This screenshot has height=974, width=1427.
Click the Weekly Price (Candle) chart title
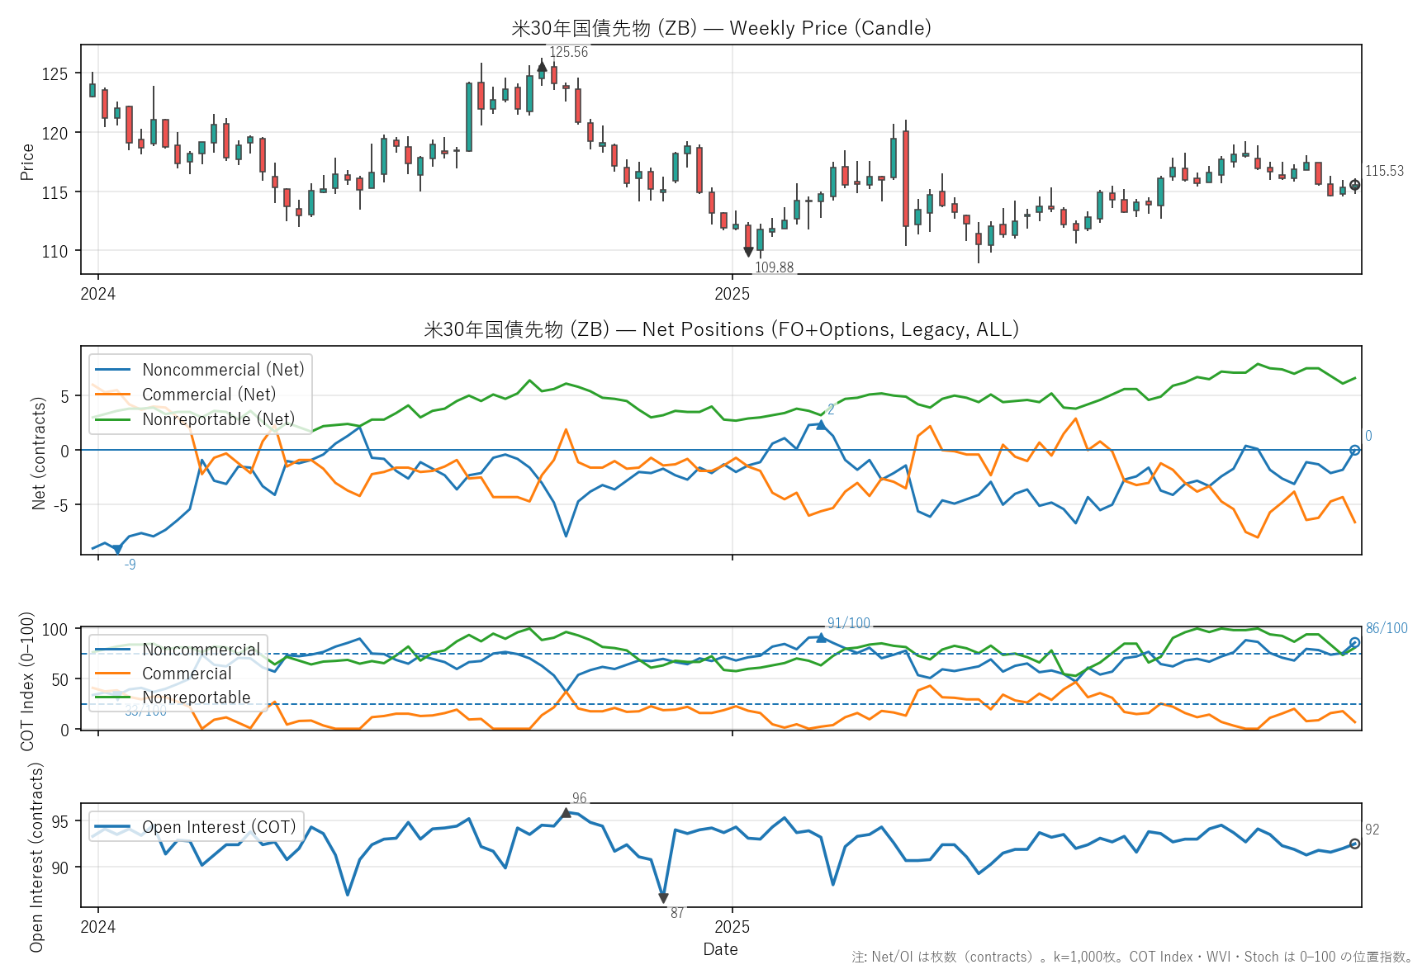721,28
